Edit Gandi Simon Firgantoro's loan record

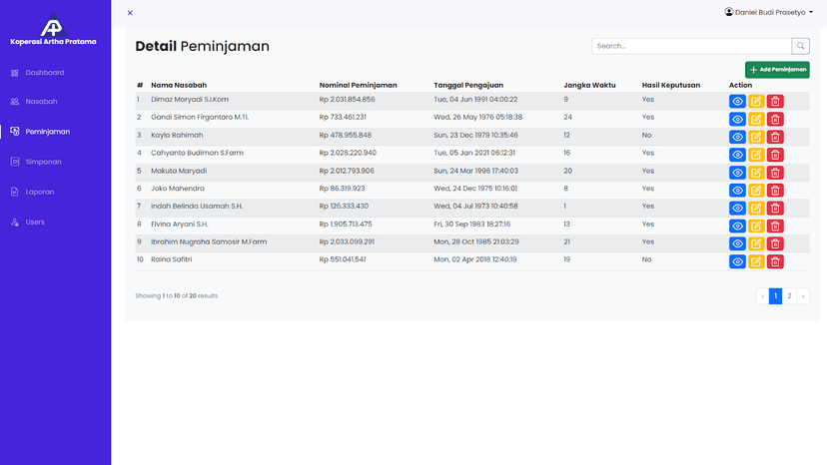[757, 119]
